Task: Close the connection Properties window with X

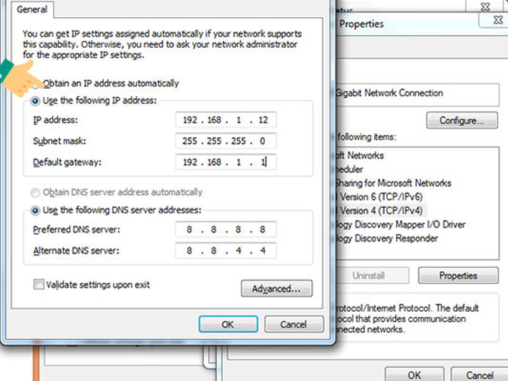Action: (x=498, y=20)
